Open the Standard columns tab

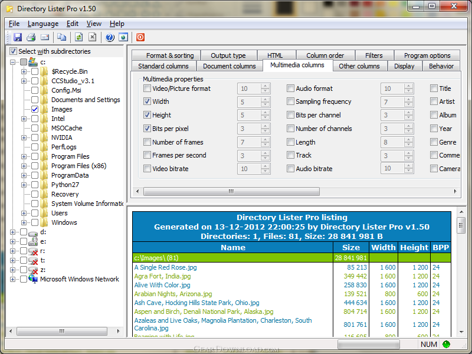tap(163, 66)
